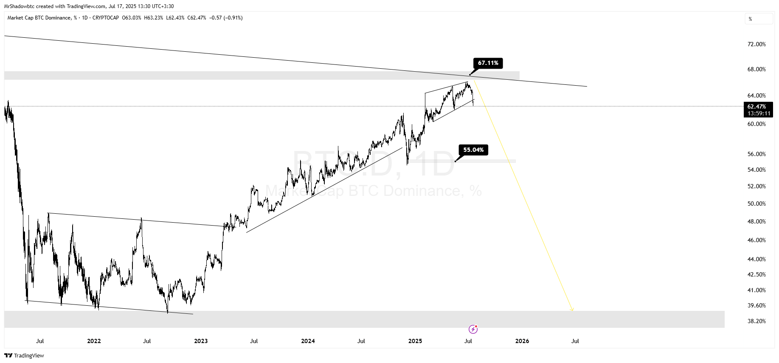Click the 2023 label on time axis
779x363 pixels.
(x=201, y=341)
